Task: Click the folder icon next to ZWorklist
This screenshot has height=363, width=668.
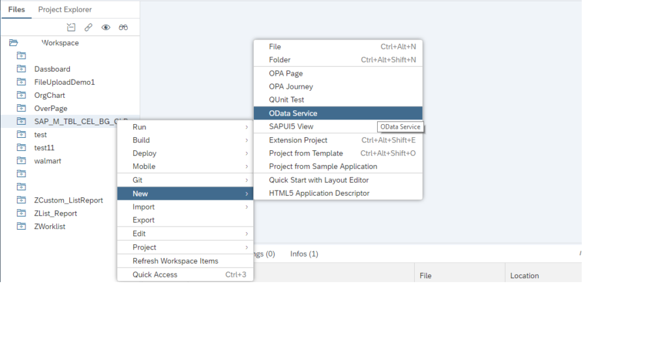Action: point(21,227)
